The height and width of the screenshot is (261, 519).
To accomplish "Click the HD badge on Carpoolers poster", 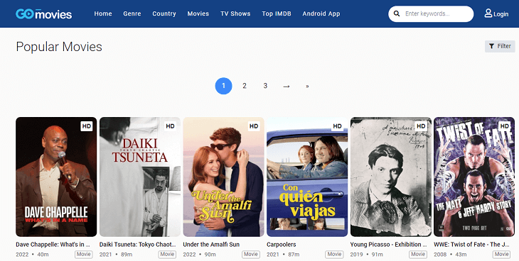I will pyautogui.click(x=337, y=126).
